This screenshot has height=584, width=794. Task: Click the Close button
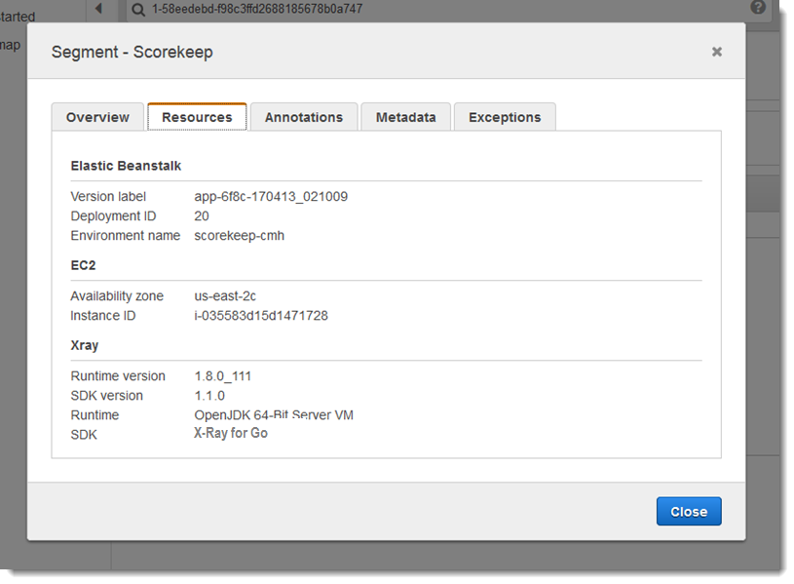point(689,511)
